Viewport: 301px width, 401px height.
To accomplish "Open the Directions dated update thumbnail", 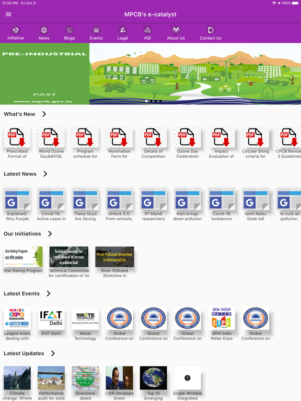I will [85, 378].
